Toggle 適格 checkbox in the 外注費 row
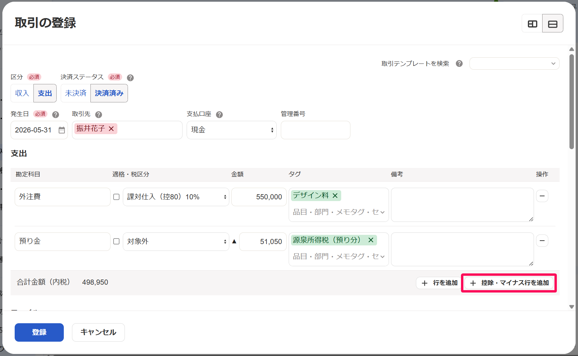Screen dimensions: 578x356 point(116,197)
